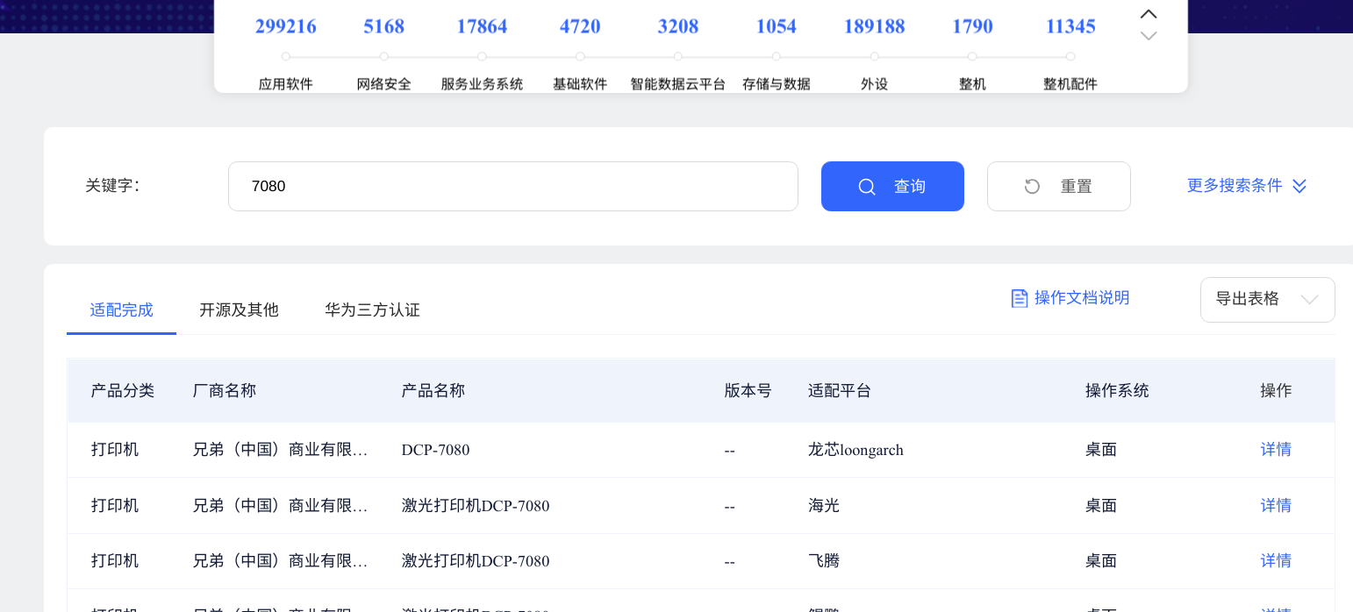
Task: Click the 产品分类 column header
Action: pyautogui.click(x=123, y=391)
